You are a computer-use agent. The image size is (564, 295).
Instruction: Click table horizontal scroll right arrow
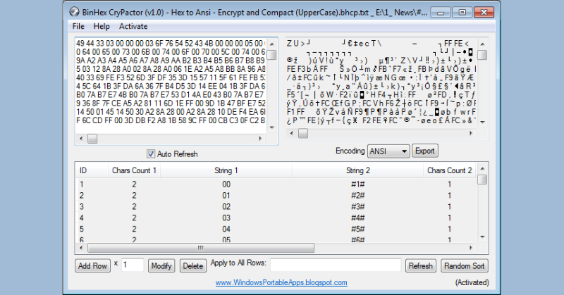pos(471,248)
